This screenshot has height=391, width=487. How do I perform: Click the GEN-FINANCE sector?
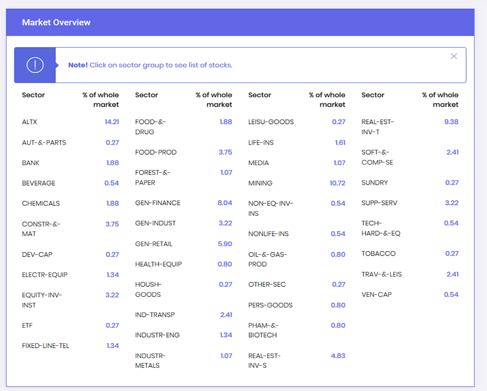[x=157, y=203]
